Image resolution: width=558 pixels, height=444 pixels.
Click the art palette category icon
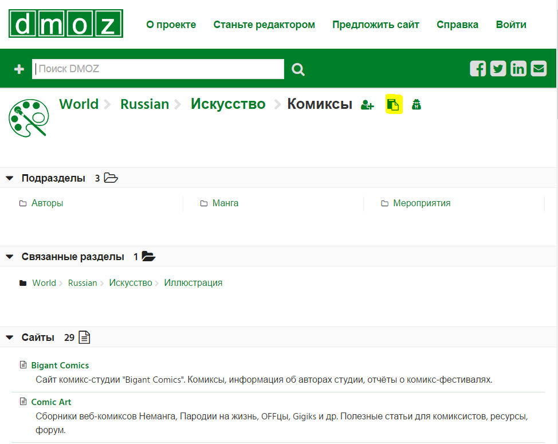[x=29, y=118]
